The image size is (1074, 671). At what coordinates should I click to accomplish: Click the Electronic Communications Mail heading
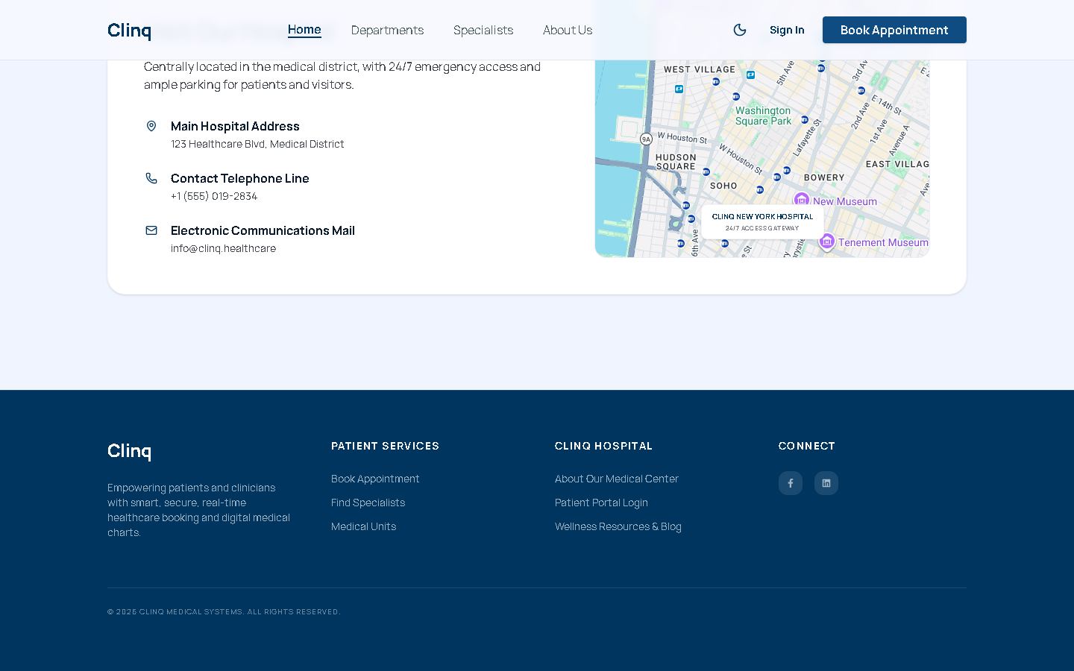click(x=263, y=230)
